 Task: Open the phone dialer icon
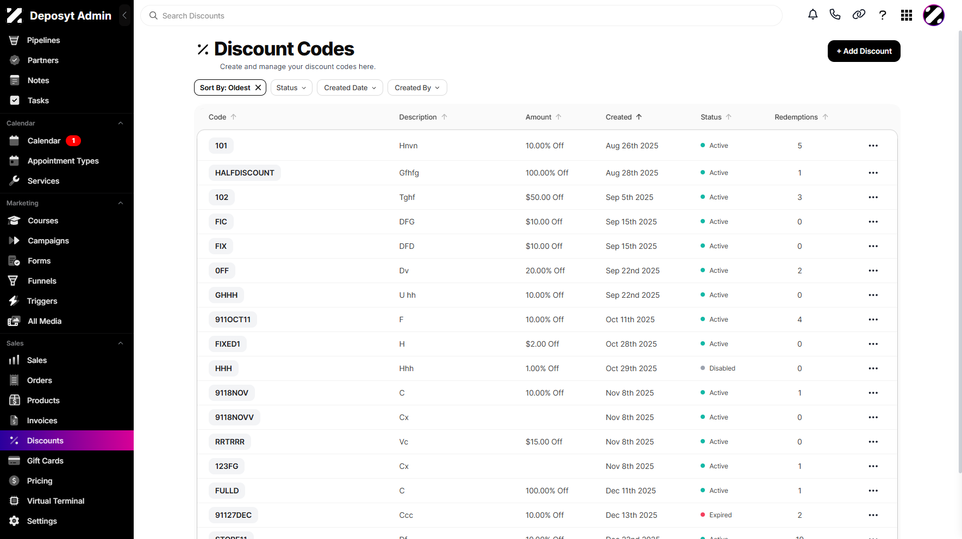tap(835, 15)
